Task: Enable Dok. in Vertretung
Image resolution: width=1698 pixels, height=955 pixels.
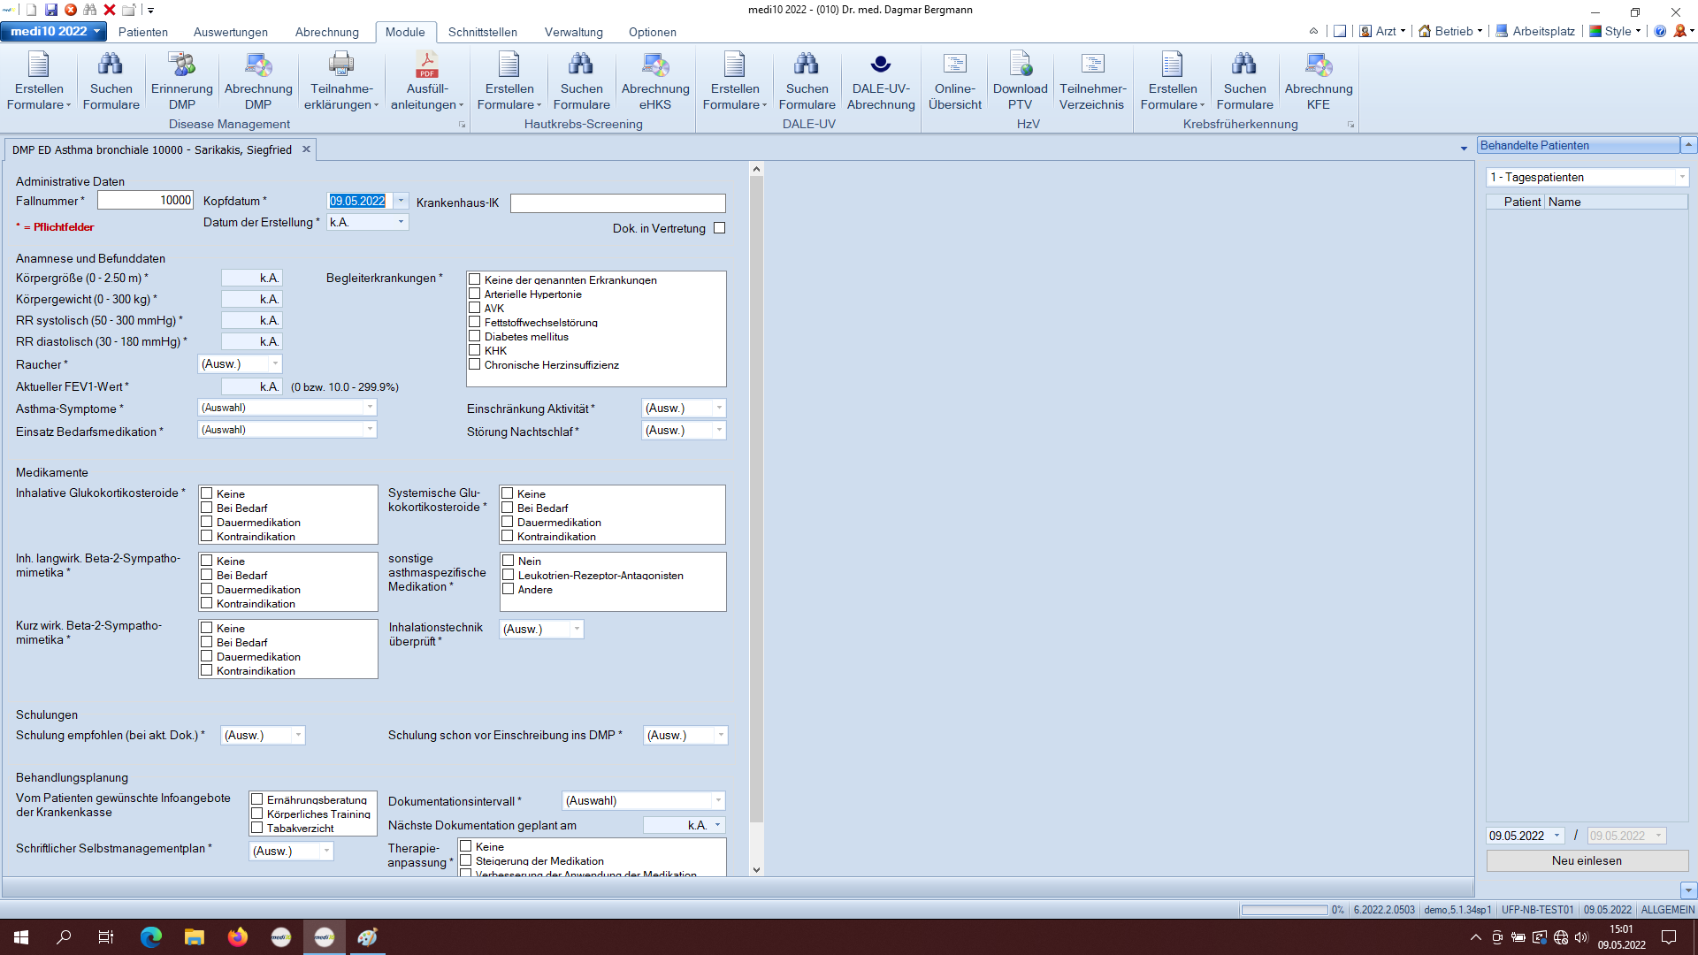Action: pos(719,227)
